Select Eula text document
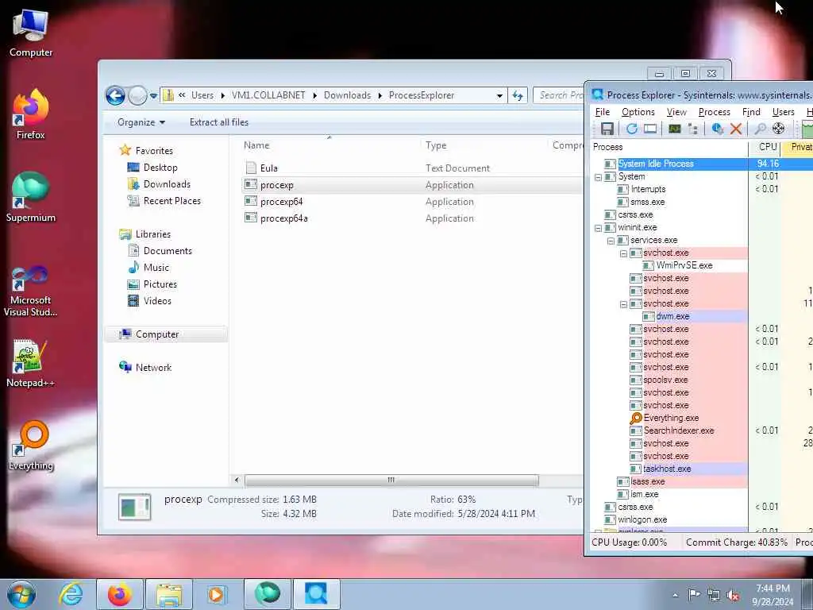The width and height of the screenshot is (813, 610). pyautogui.click(x=268, y=168)
